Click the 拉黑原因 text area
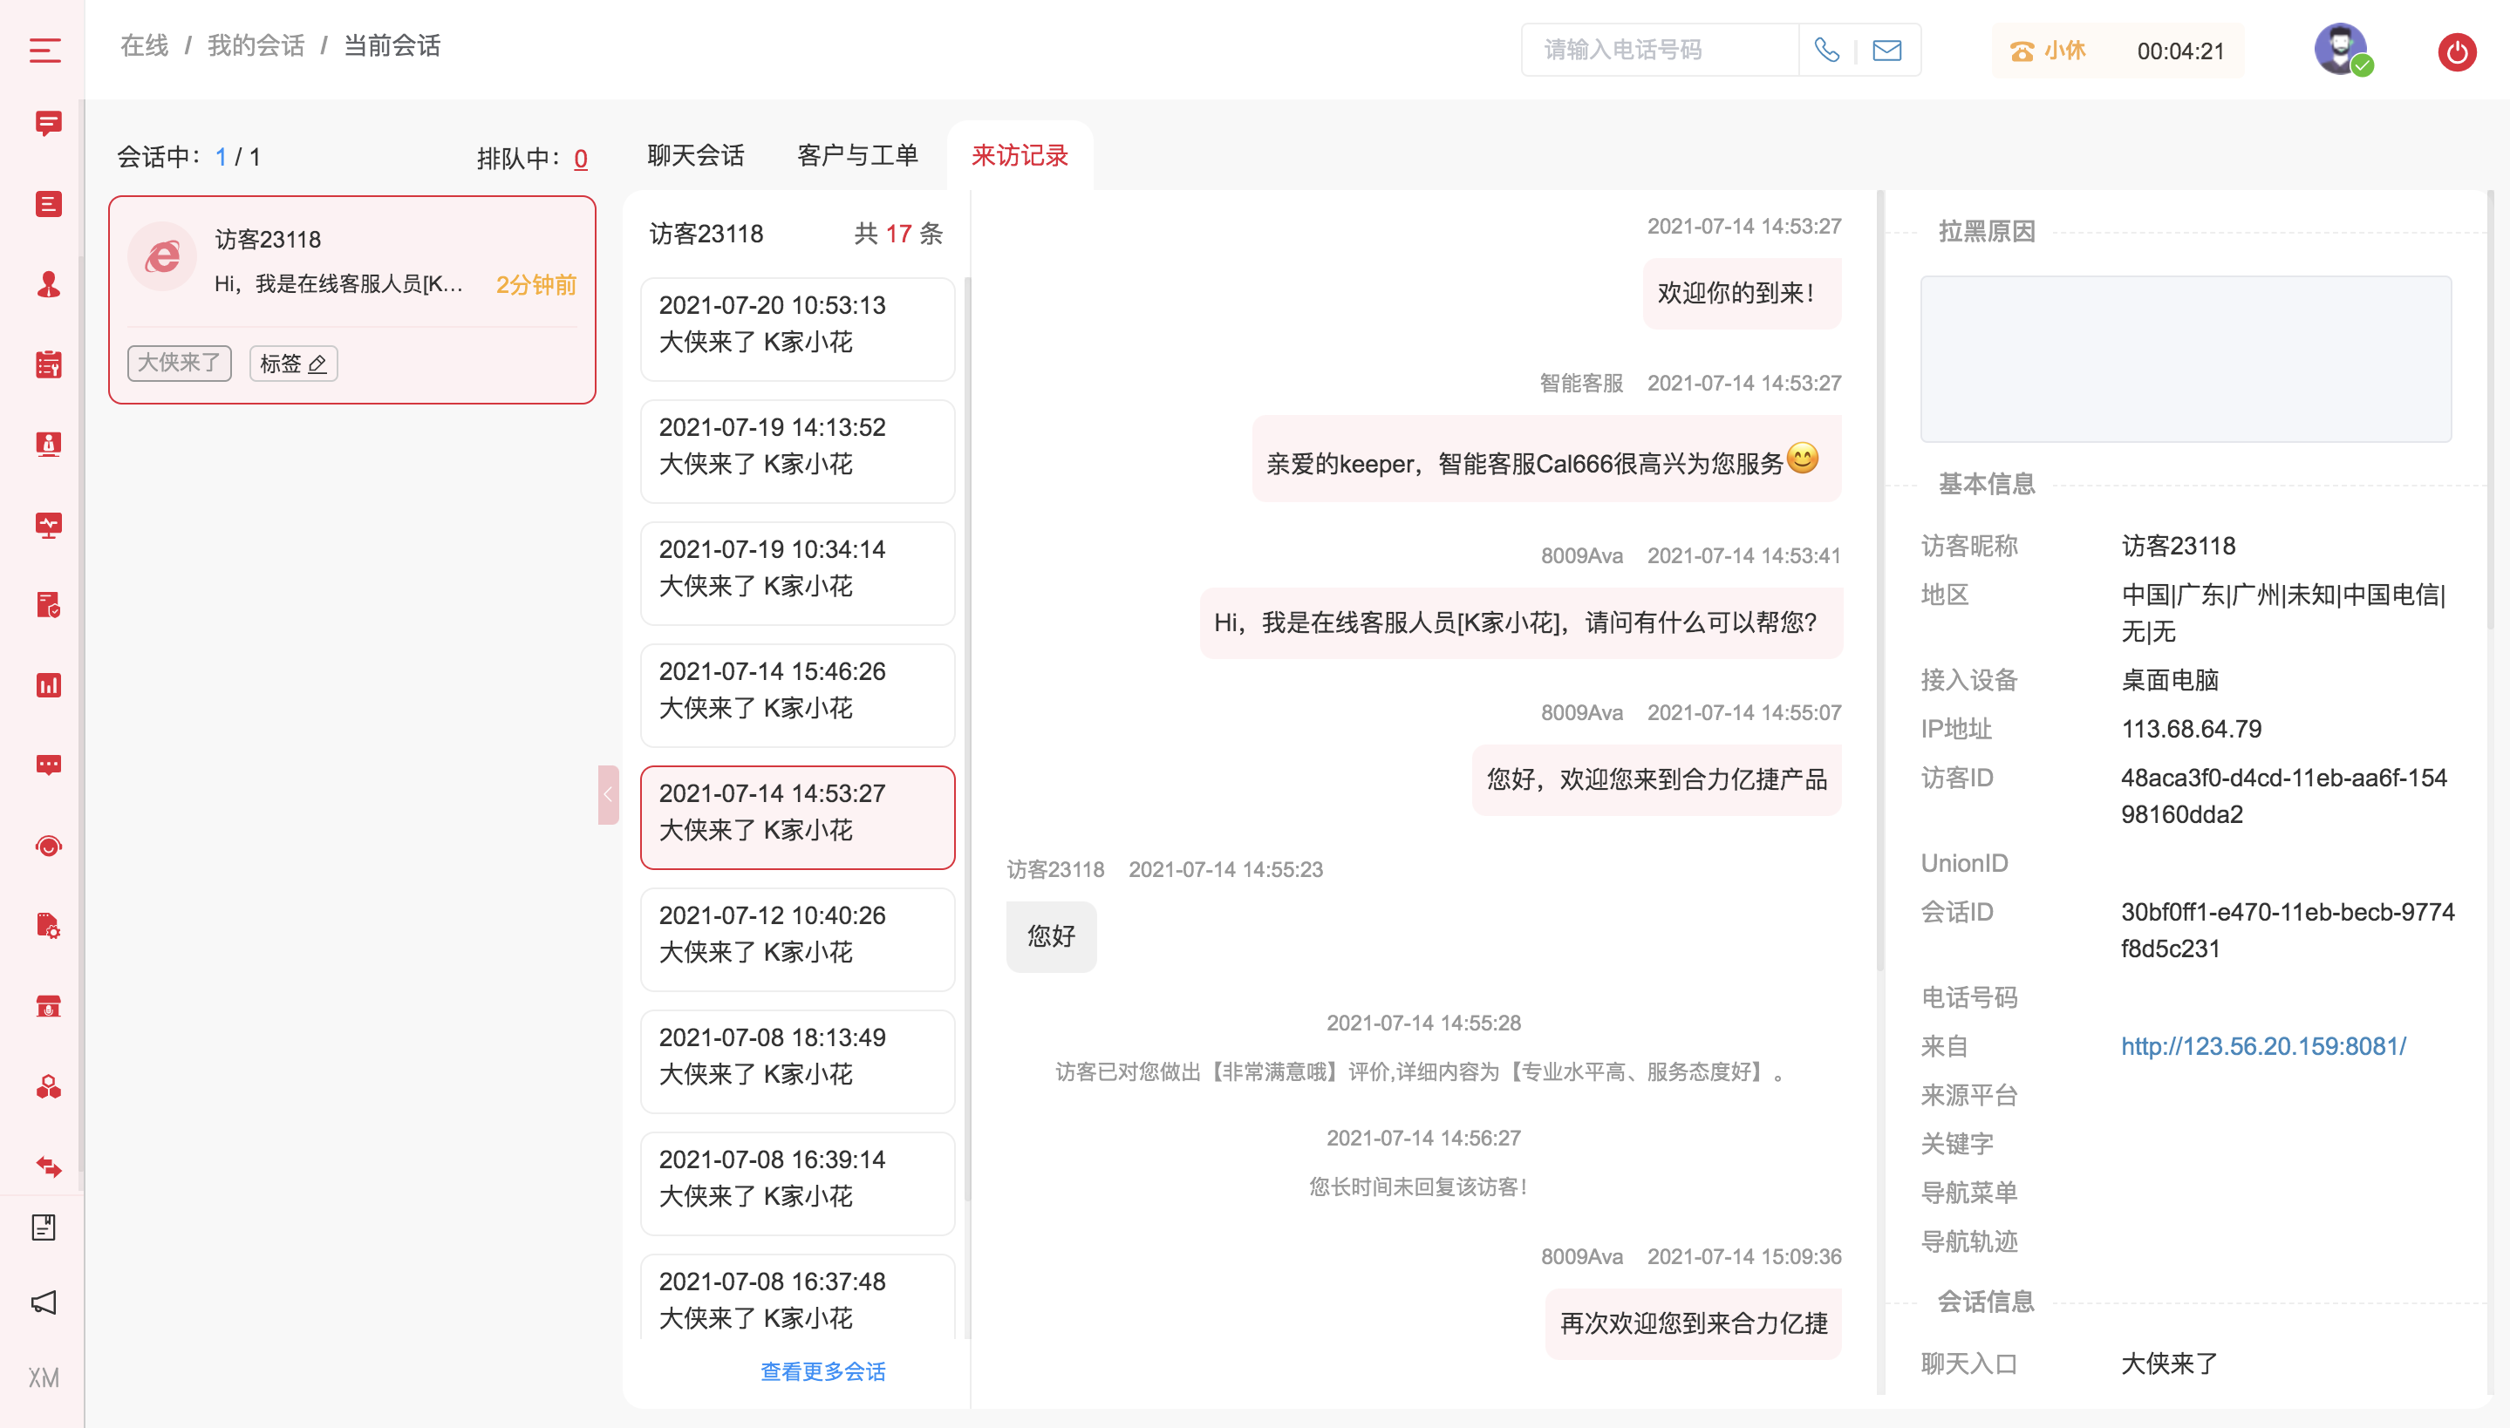The width and height of the screenshot is (2510, 1428). (2186, 359)
